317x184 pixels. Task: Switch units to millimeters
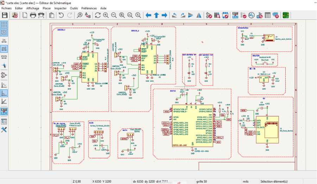(4, 57)
